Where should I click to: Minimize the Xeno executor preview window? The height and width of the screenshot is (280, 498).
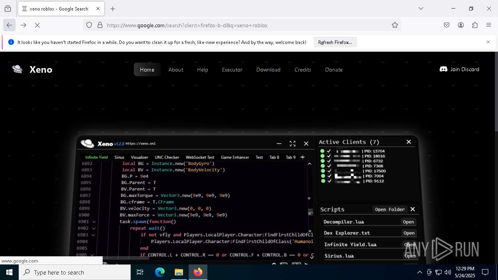279,143
